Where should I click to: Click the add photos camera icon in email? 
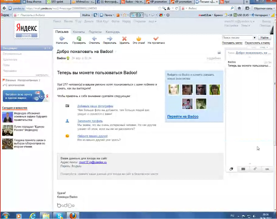[67, 106]
